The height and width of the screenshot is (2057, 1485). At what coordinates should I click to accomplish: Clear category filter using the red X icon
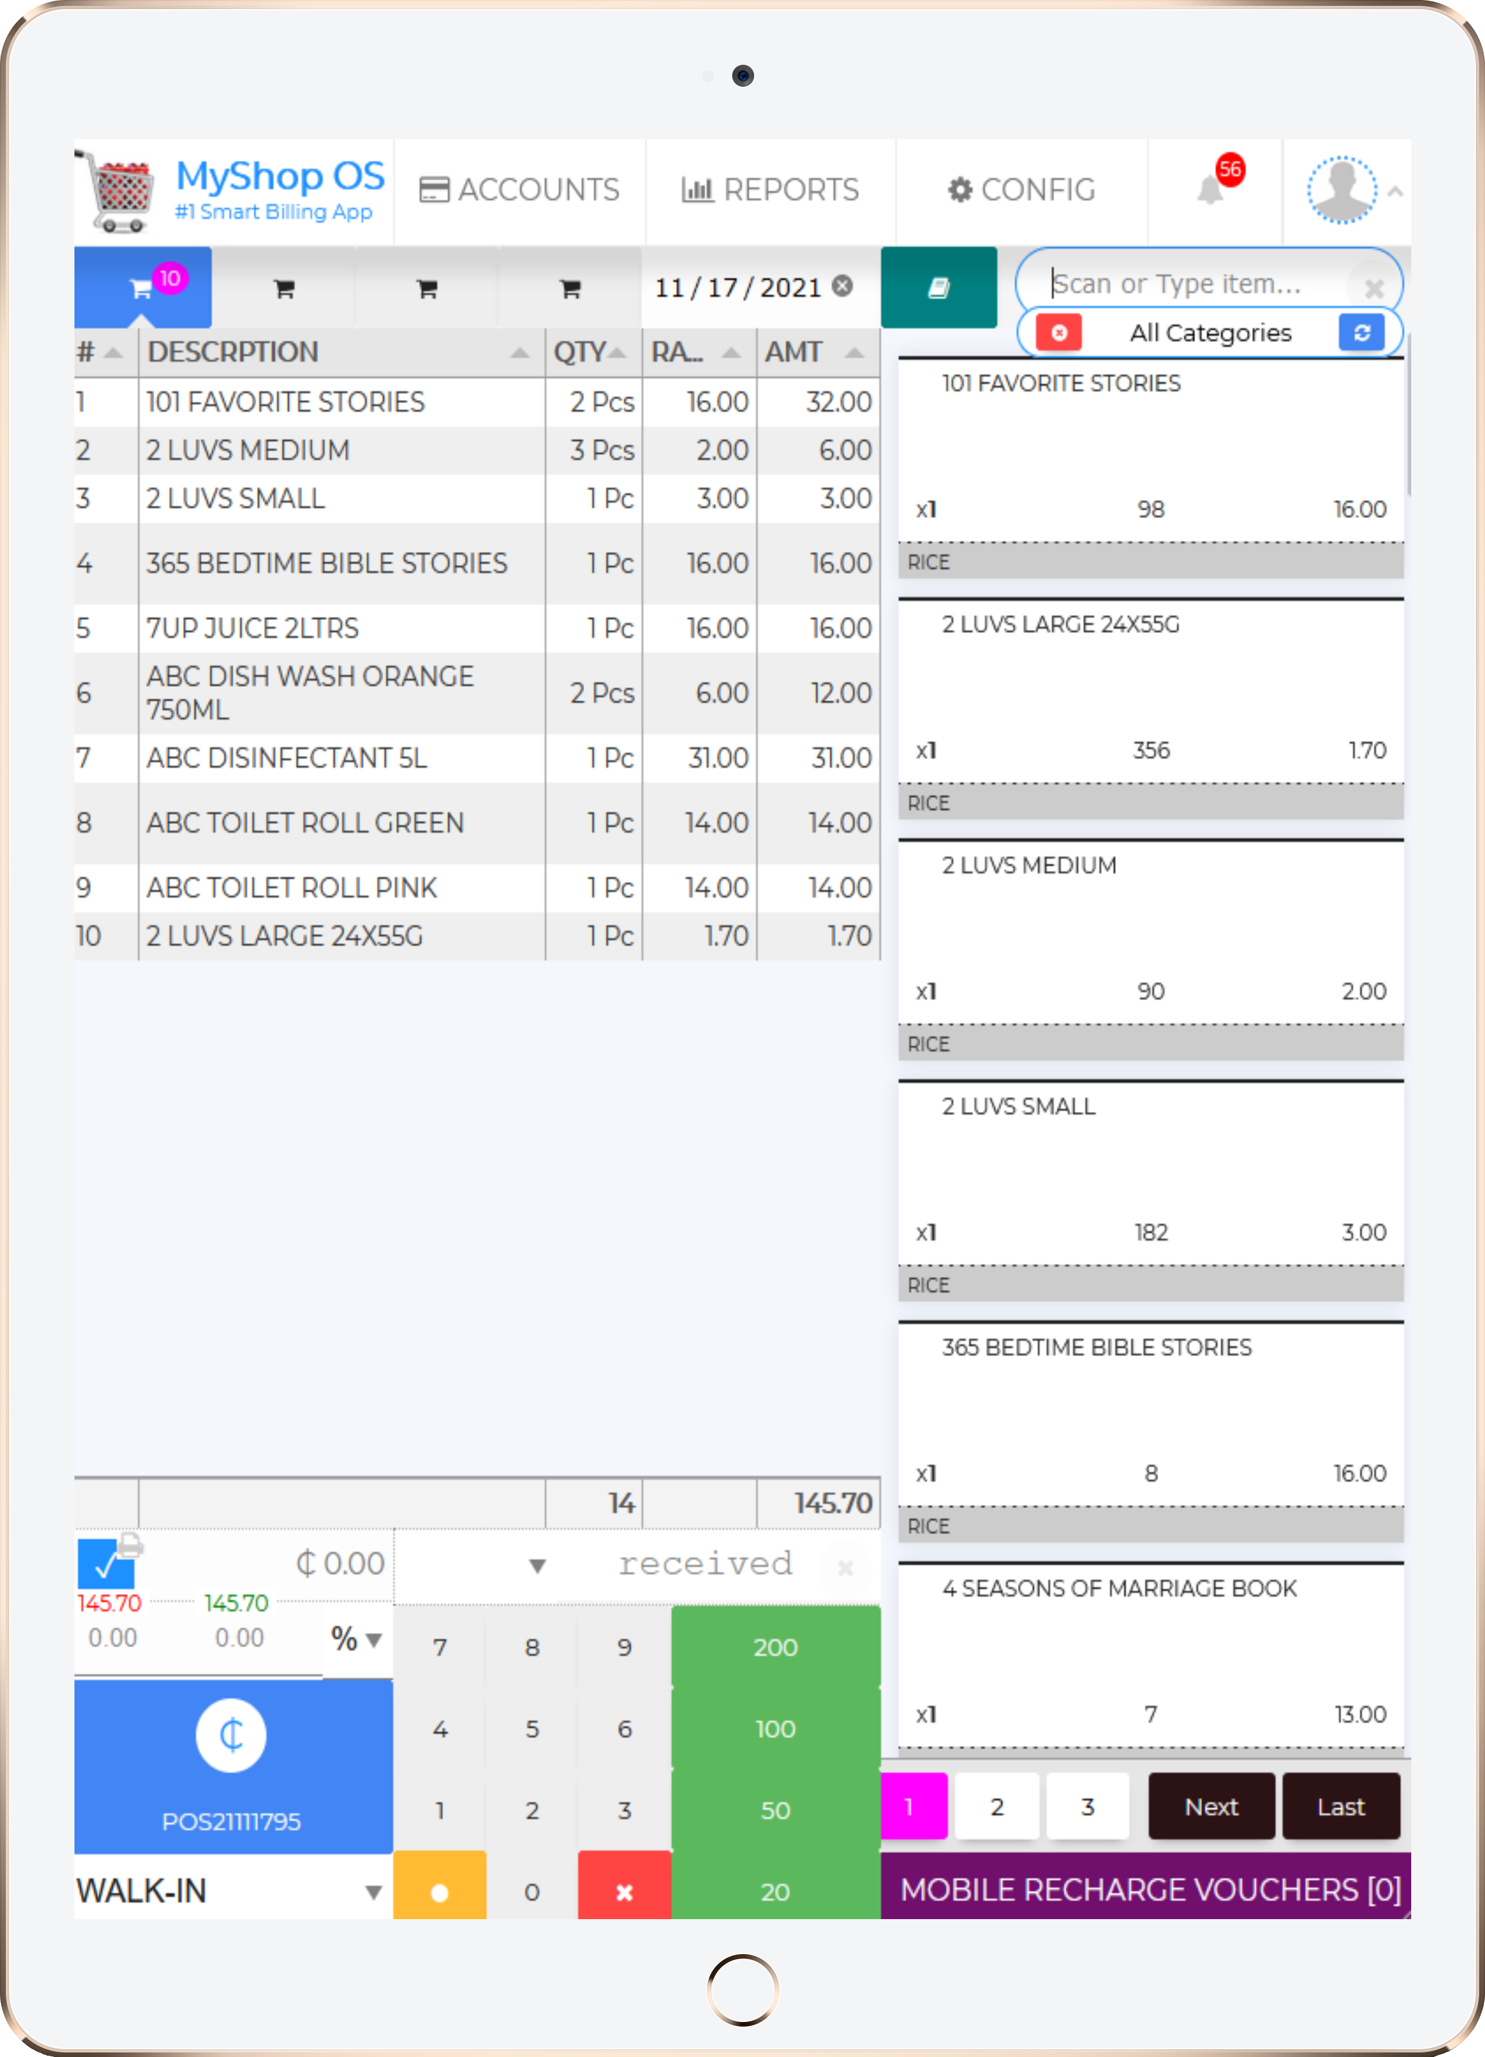pyautogui.click(x=1058, y=333)
